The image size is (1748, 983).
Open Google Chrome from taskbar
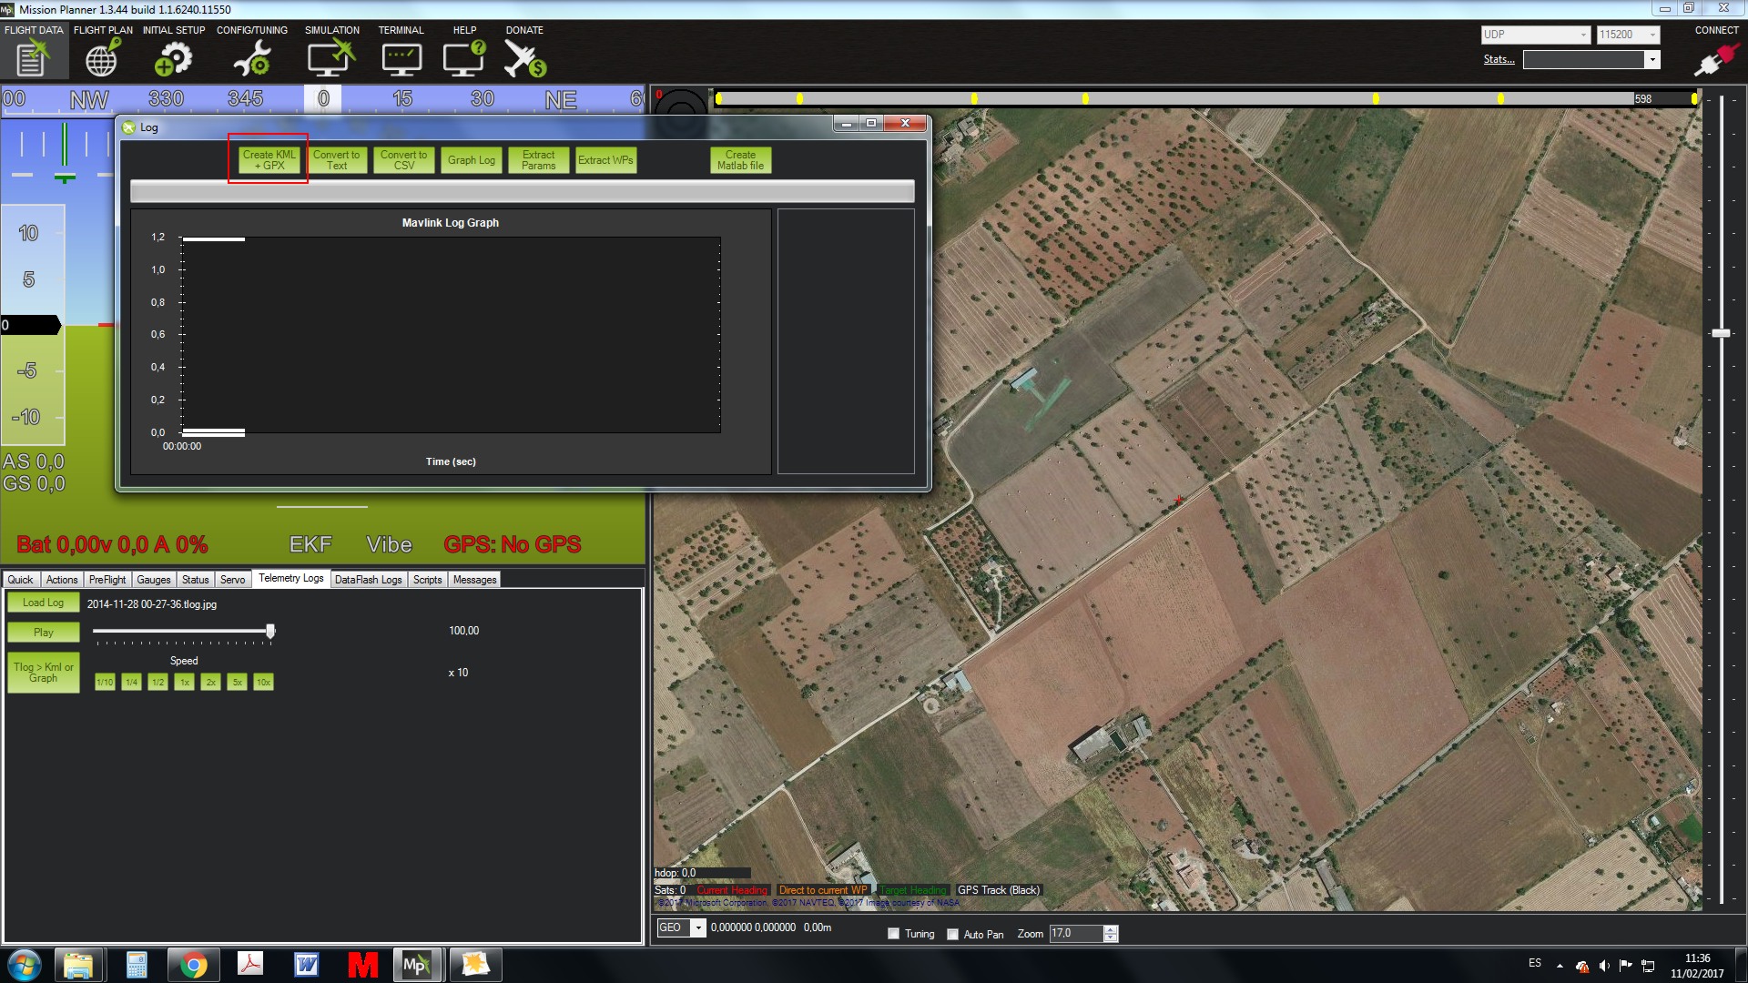tap(193, 965)
